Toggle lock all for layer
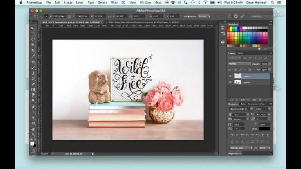Screen dimensions: 301x169 (250, 70)
